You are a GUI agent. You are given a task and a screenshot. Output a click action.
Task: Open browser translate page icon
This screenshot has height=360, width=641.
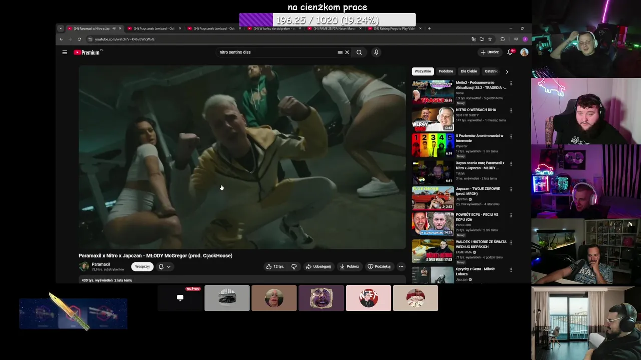coord(473,39)
